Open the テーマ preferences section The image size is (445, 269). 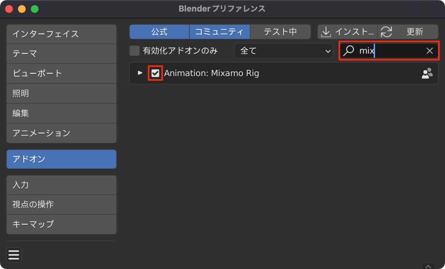pos(62,54)
